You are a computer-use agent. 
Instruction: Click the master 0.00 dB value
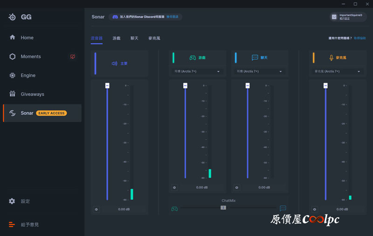pos(124,209)
